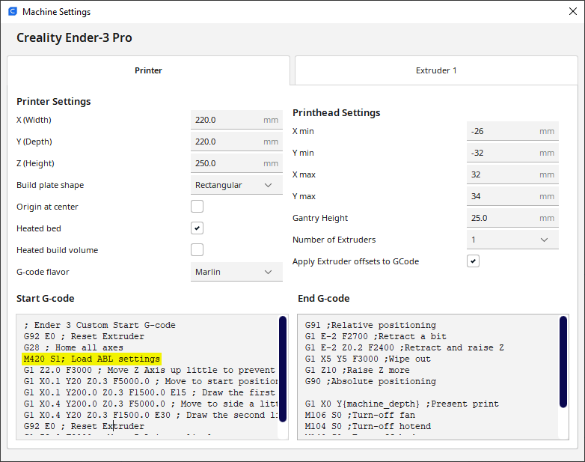The width and height of the screenshot is (585, 462).
Task: Click the Start G-code scrollbar
Action: (x=283, y=369)
